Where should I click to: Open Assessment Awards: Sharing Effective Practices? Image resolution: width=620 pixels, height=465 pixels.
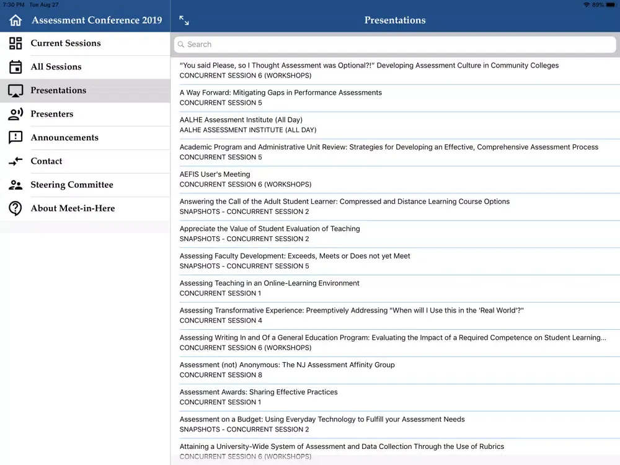coord(396,397)
